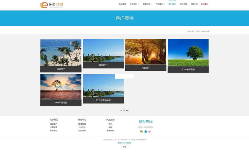Open the 新闻动态 navigation item
Screen dimensions: 249x153
146,4
